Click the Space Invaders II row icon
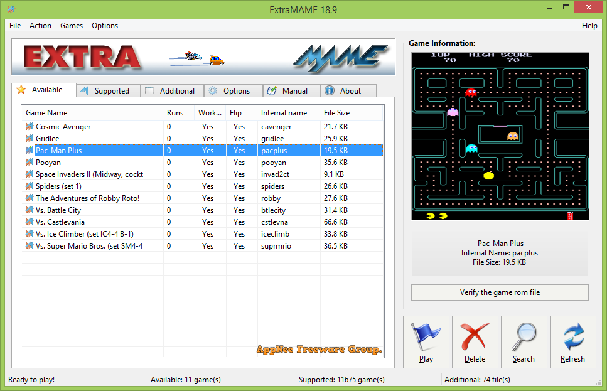607x391 pixels. pyautogui.click(x=30, y=174)
